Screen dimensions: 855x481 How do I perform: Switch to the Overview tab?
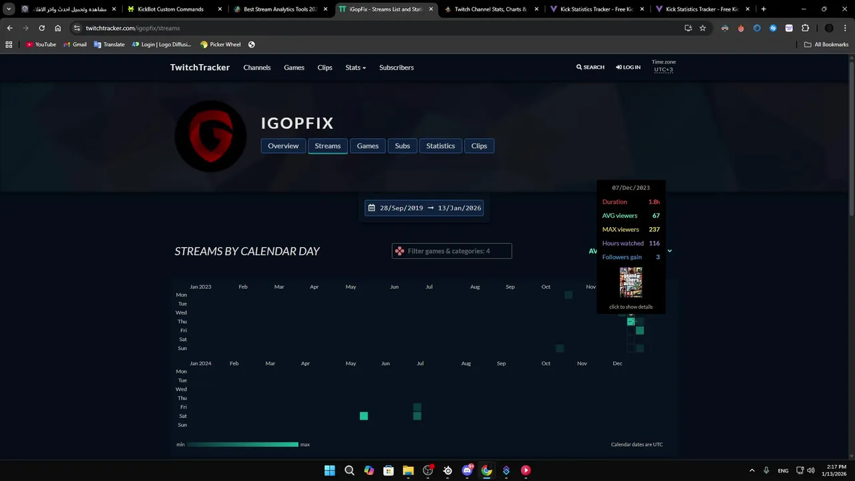[x=283, y=146]
